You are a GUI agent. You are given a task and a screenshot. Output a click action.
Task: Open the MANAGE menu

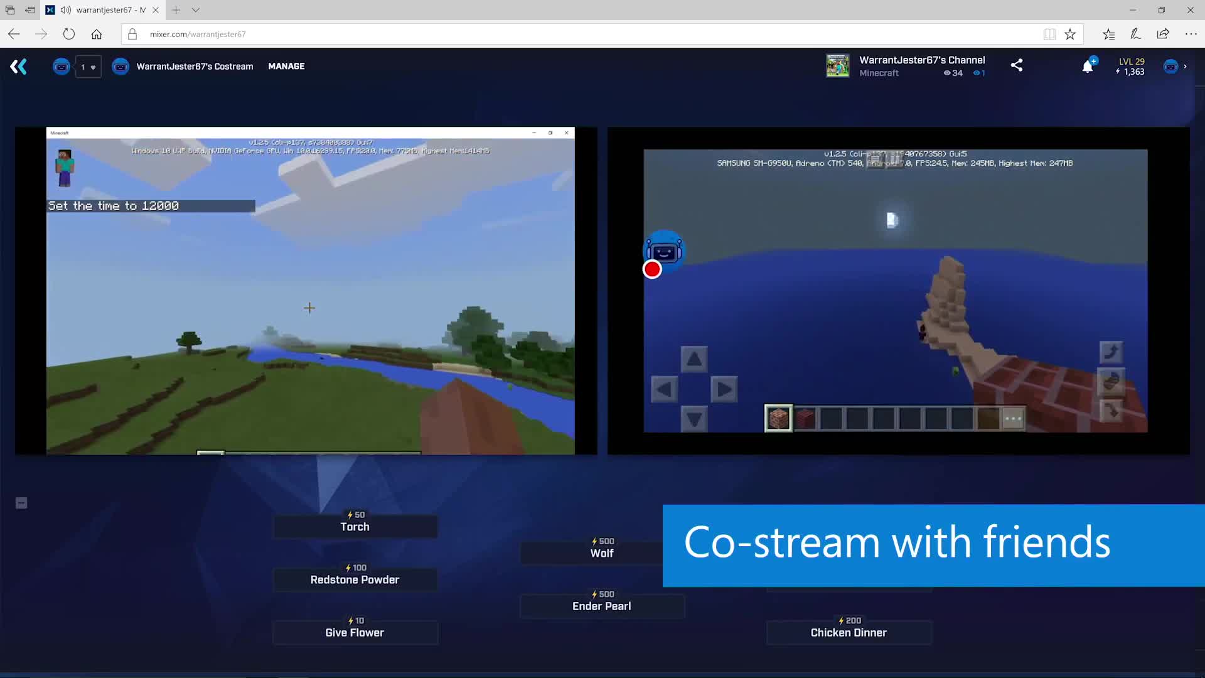click(x=286, y=66)
